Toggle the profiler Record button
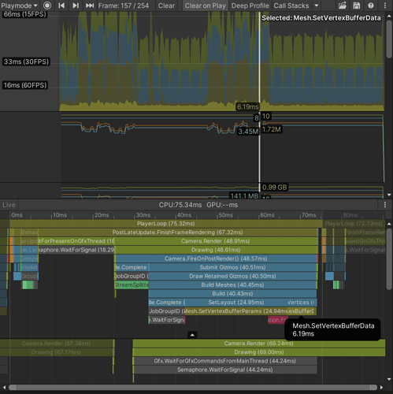The image size is (393, 394). pyautogui.click(x=47, y=6)
